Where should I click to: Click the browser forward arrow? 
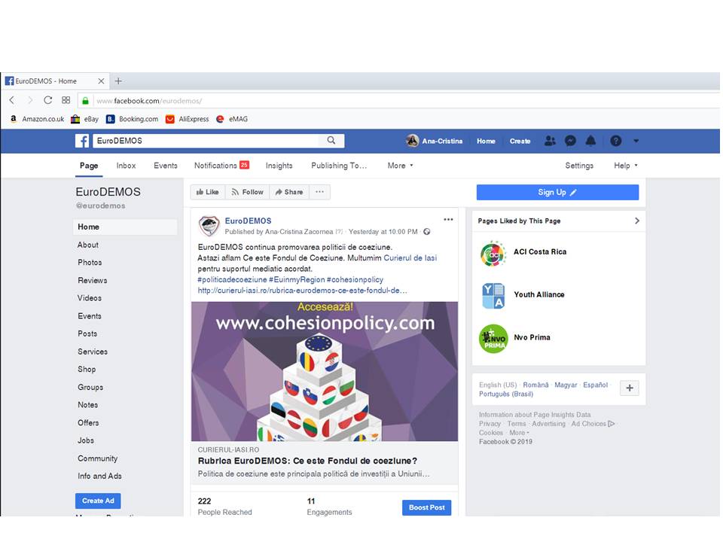point(30,100)
